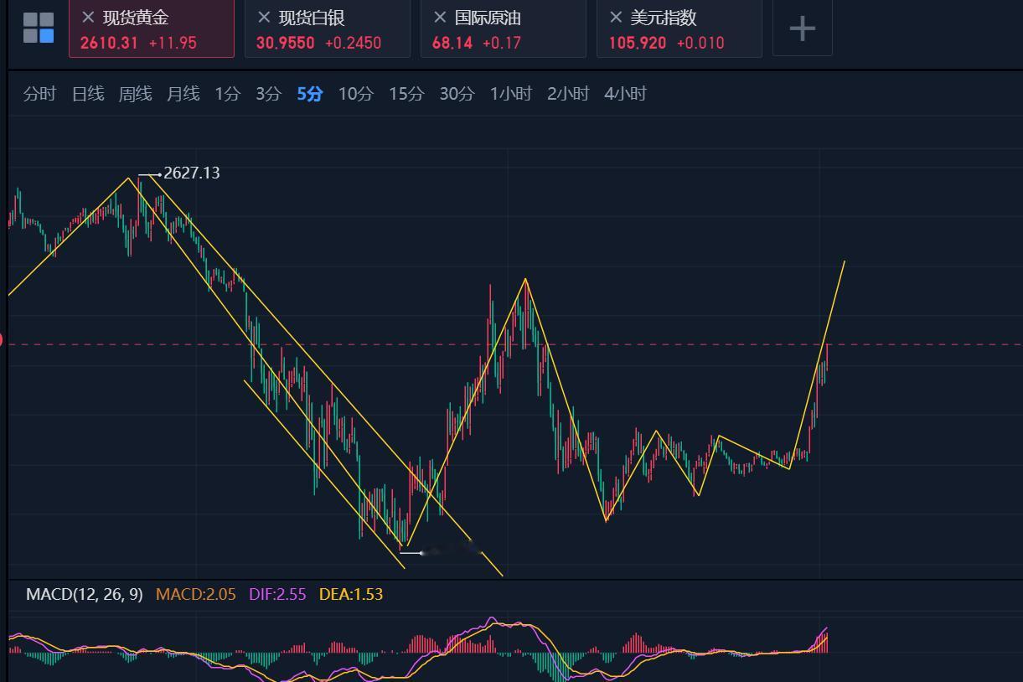
Task: Open the grid layout icon
Action: coord(39,28)
